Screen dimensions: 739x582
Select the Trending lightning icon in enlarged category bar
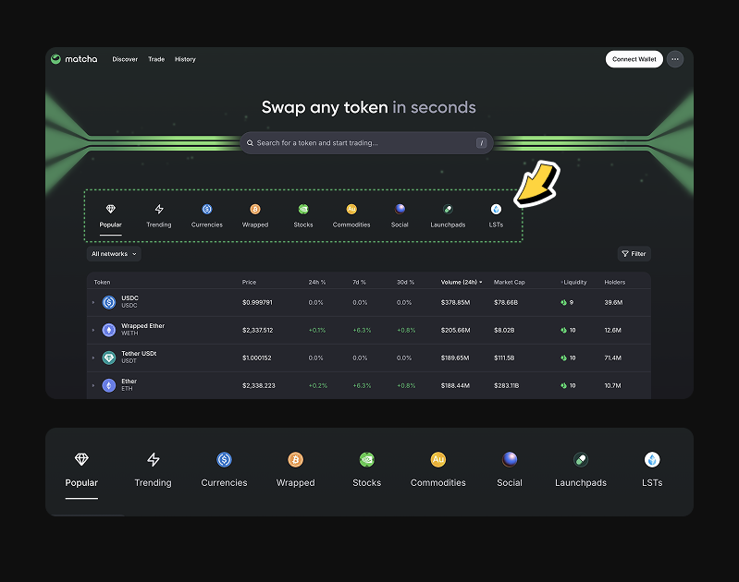point(154,459)
